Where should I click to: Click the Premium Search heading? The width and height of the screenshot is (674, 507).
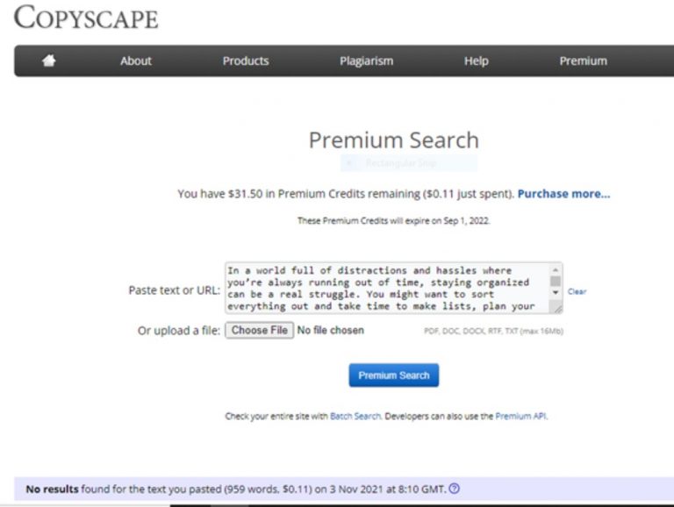(394, 140)
